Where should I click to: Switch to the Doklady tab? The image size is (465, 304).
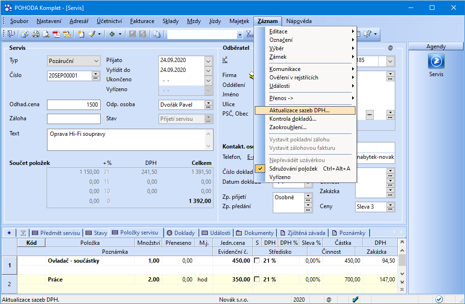point(181,233)
